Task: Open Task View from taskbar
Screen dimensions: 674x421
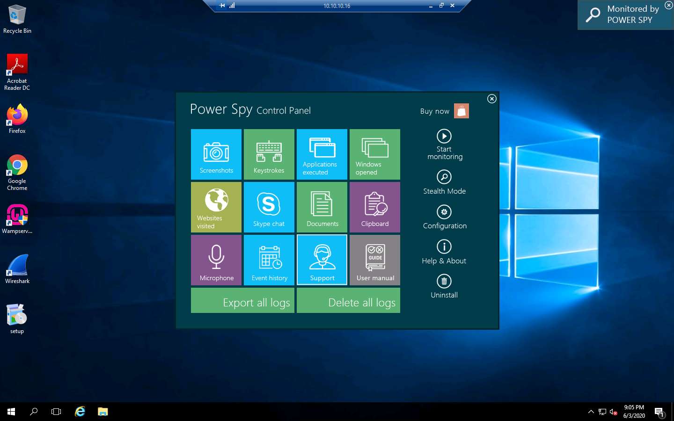Action: point(56,412)
